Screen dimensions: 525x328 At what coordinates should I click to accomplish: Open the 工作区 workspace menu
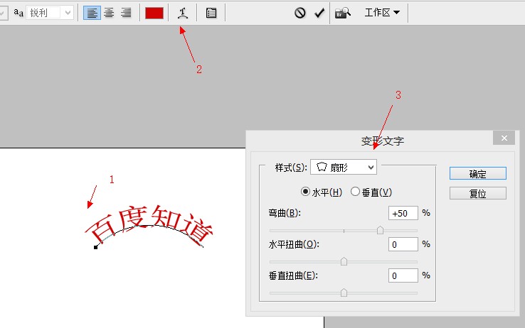[x=382, y=13]
